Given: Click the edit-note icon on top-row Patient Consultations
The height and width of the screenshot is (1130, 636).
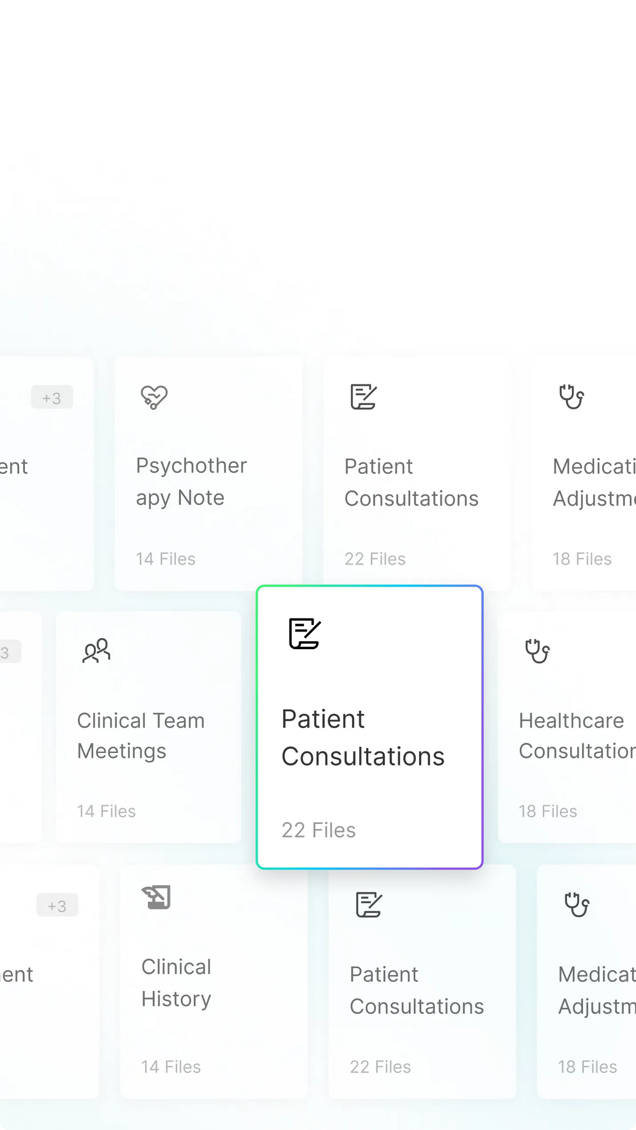Looking at the screenshot, I should 364,397.
